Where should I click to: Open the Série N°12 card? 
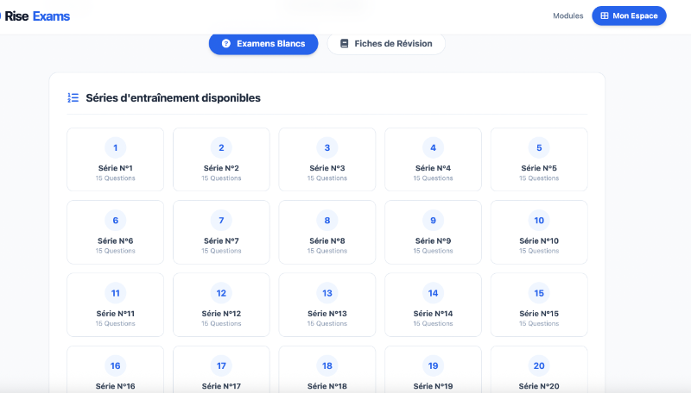click(221, 304)
